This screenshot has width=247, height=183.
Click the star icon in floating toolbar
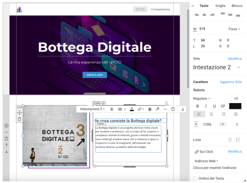click(x=150, y=109)
